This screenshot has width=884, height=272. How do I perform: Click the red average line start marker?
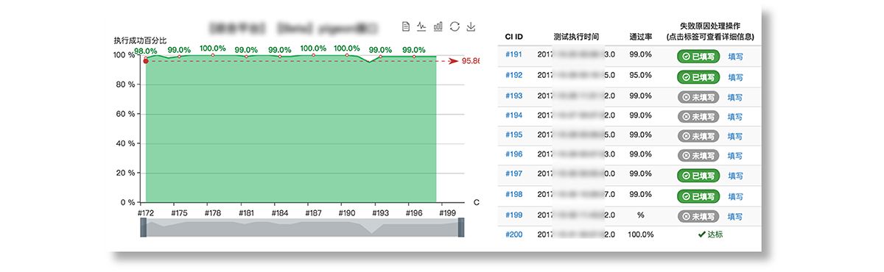145,61
